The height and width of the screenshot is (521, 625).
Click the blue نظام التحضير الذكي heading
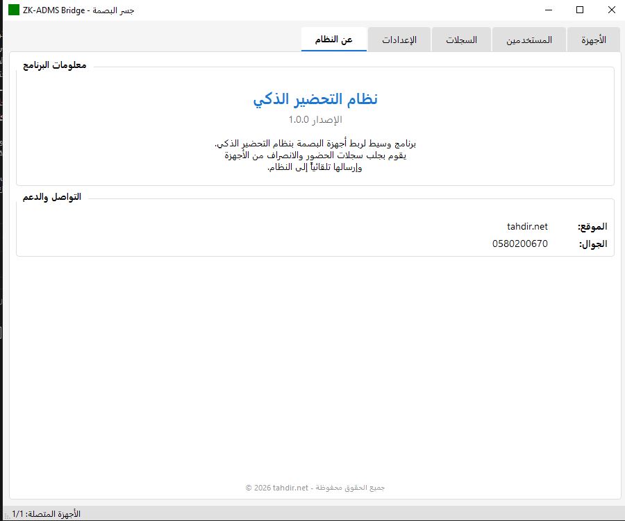[315, 99]
